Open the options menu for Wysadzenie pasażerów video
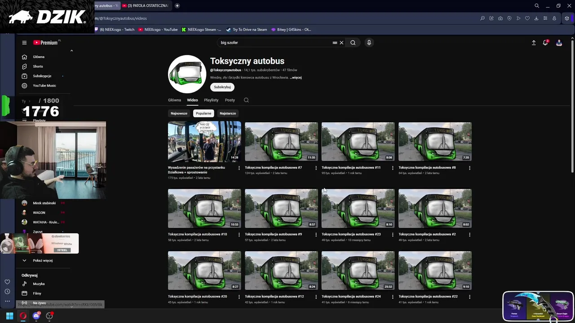The height and width of the screenshot is (323, 575). pos(239,168)
